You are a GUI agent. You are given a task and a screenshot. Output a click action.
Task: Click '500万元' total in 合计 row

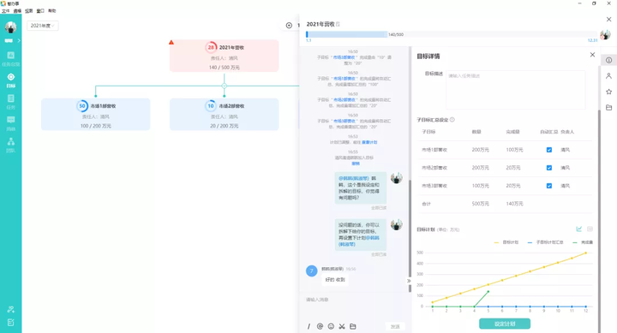point(481,204)
